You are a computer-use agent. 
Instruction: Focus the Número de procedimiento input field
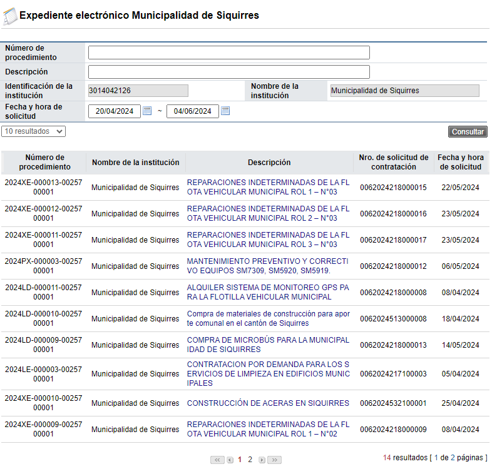click(228, 53)
